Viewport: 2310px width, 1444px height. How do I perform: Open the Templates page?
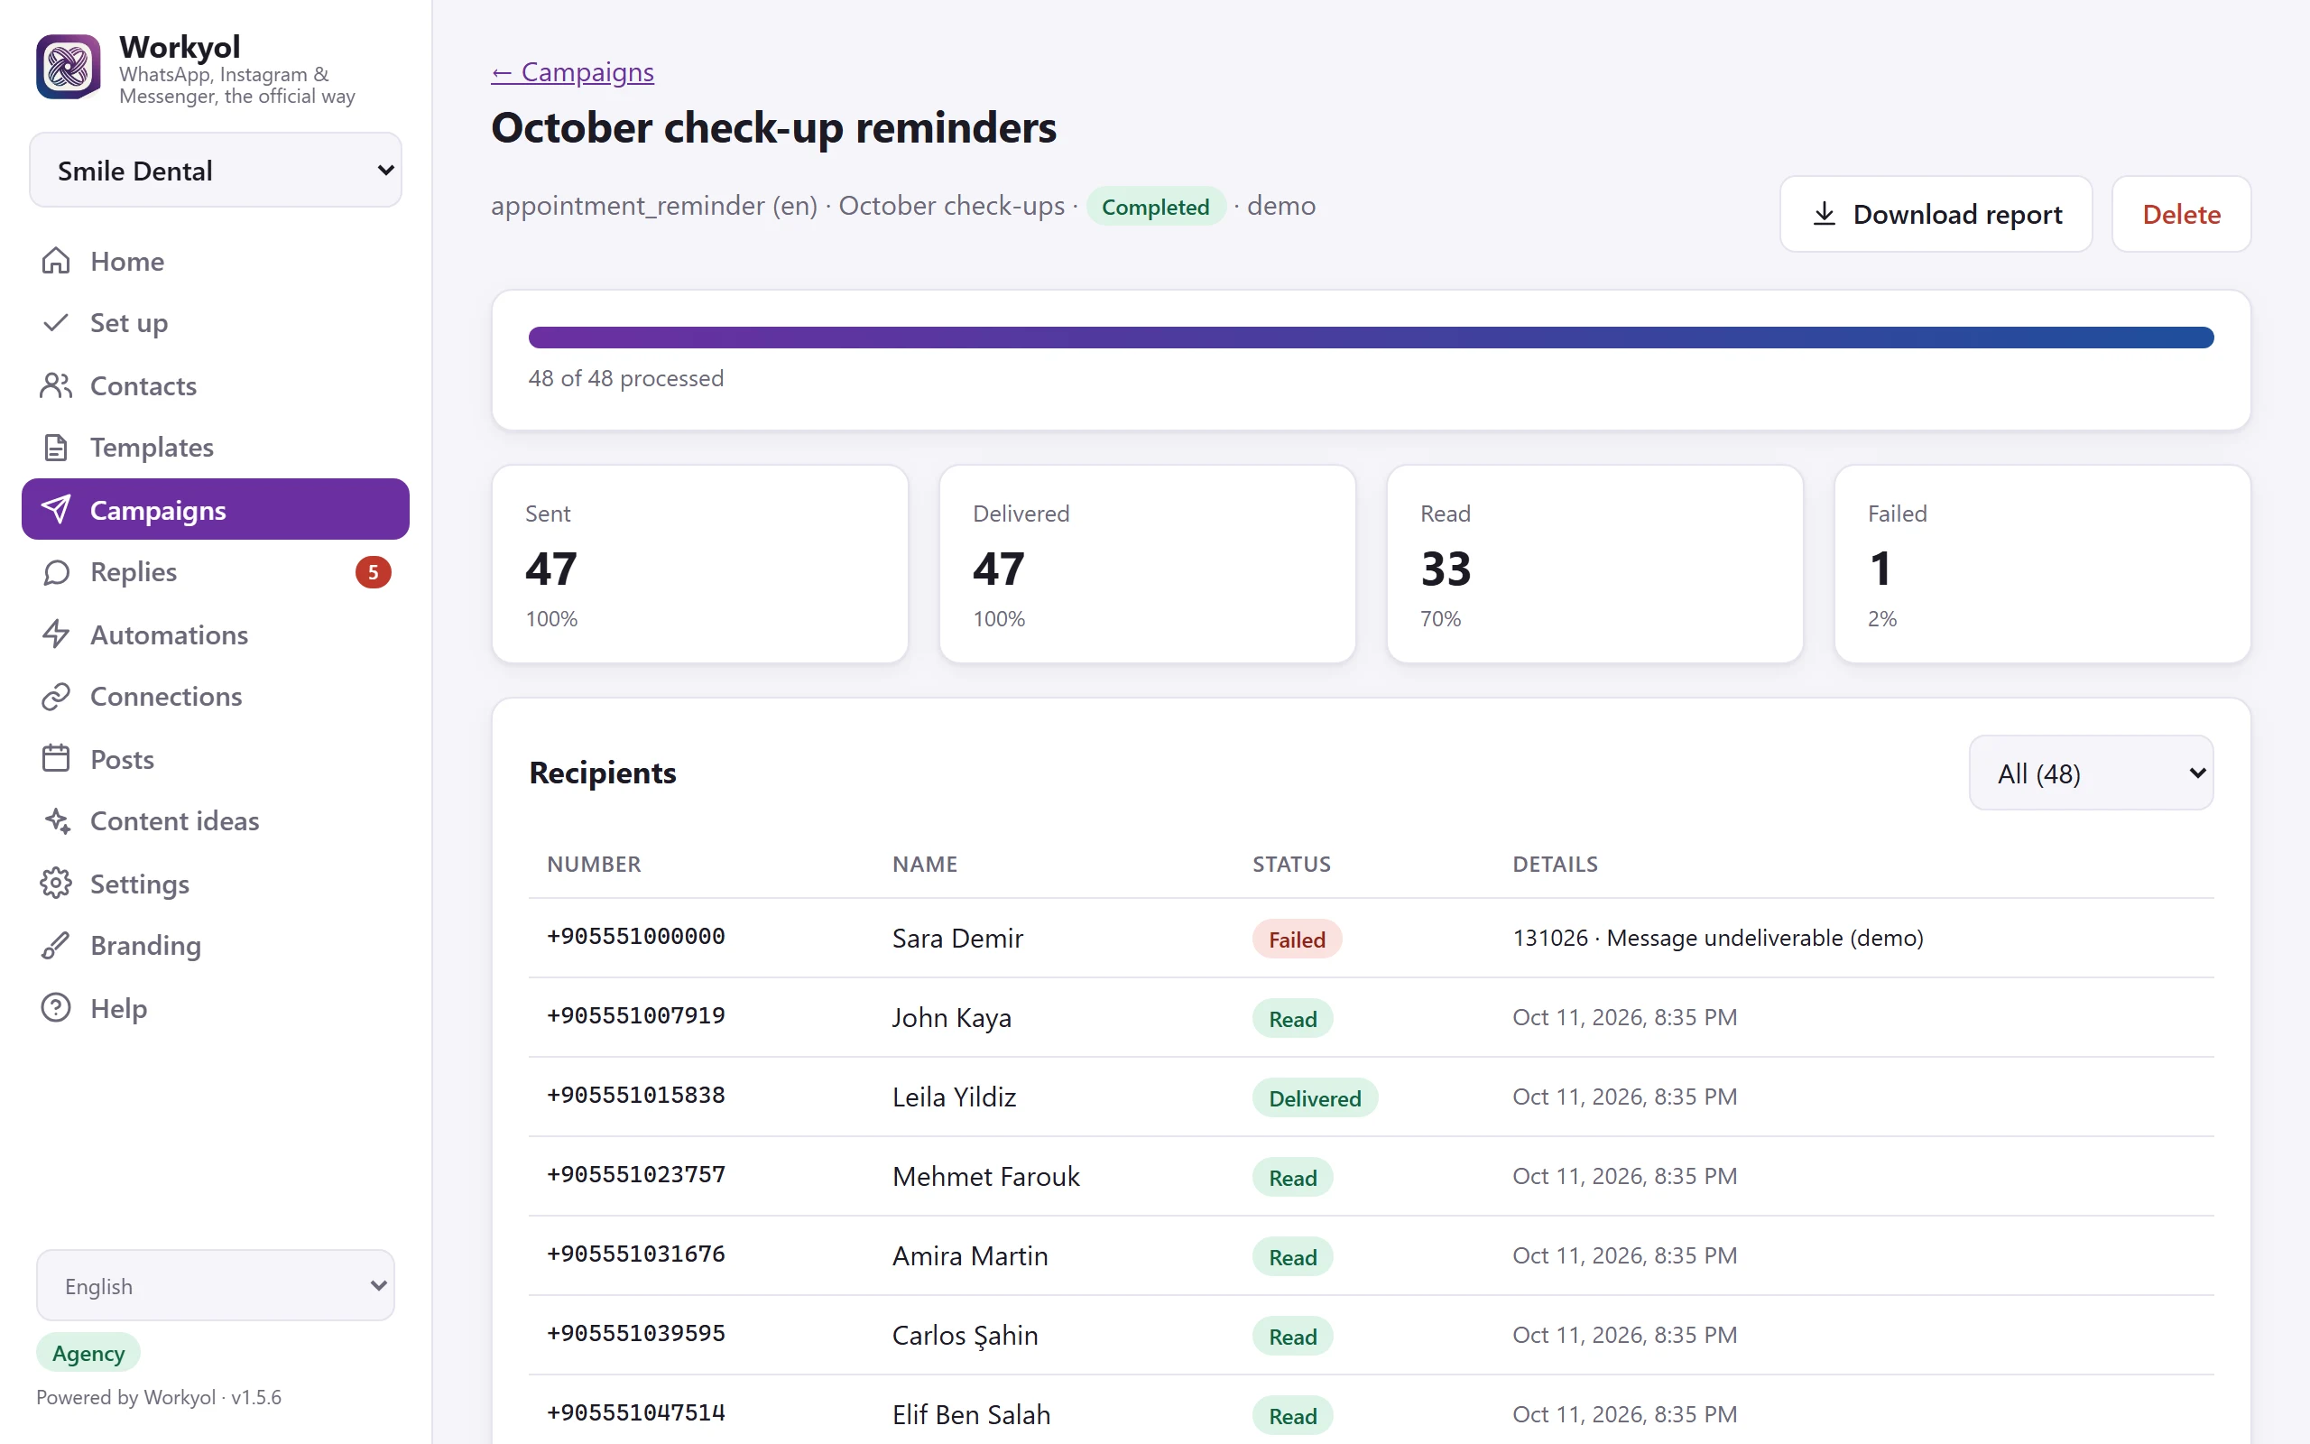point(216,447)
